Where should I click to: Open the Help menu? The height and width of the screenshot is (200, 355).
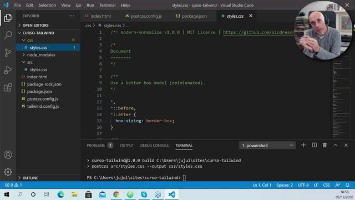click(125, 5)
